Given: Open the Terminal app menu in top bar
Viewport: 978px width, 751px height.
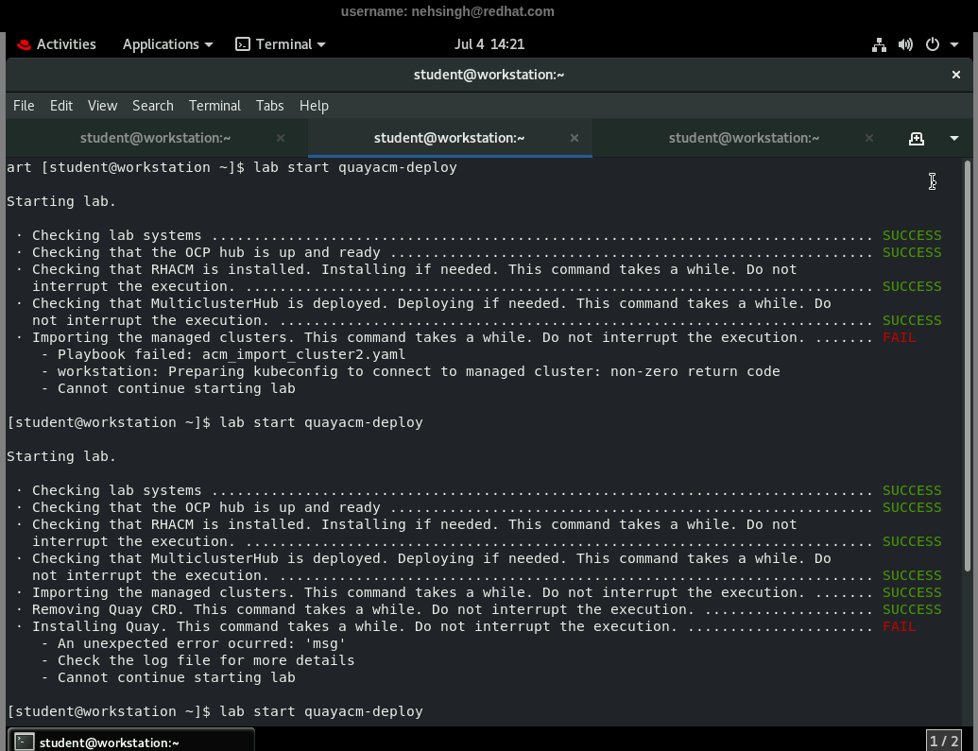Looking at the screenshot, I should [x=280, y=44].
